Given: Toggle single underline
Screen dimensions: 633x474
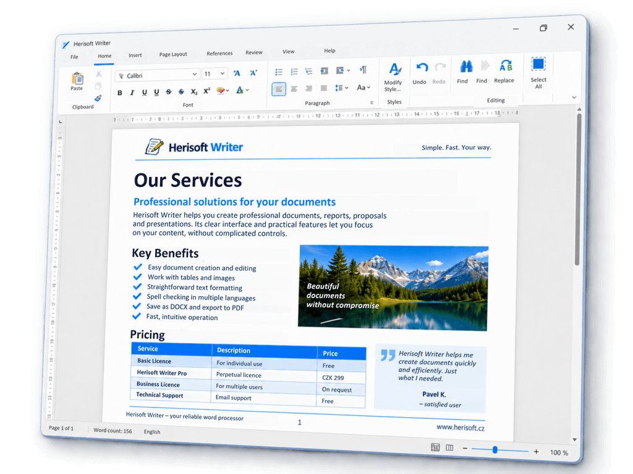Looking at the screenshot, I should tap(144, 93).
